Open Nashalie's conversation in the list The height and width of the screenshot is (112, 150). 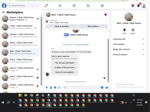tap(20, 36)
